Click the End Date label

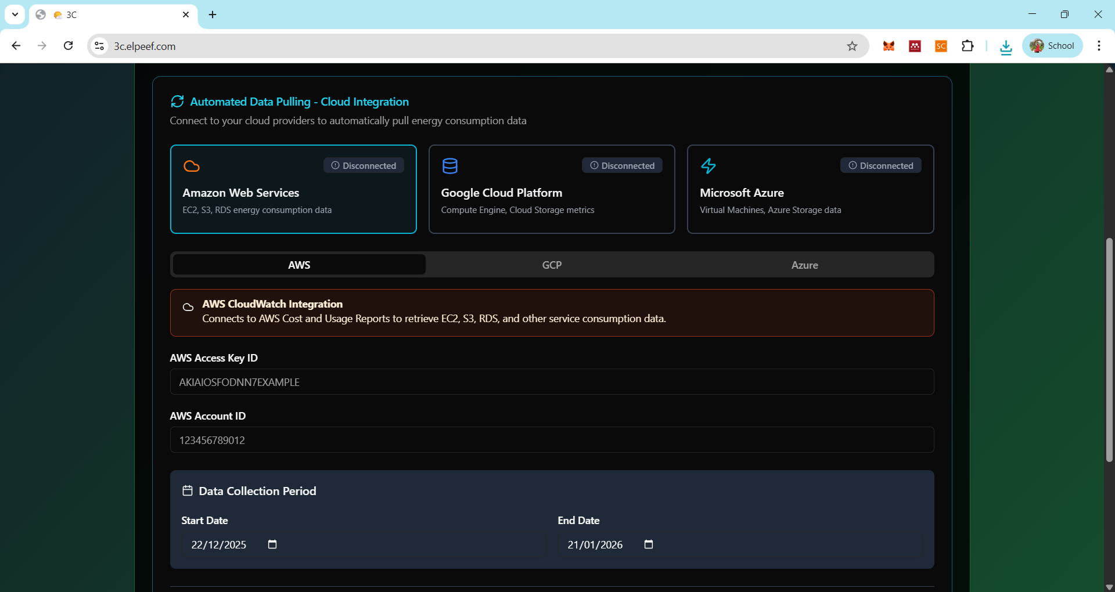coord(578,521)
